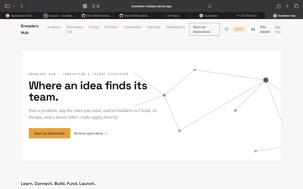Select the Knowlers Hub tab

(284, 16)
